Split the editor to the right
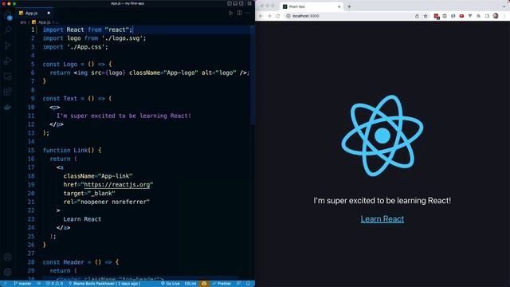Viewport: 510px width, 287px height. 239,13
